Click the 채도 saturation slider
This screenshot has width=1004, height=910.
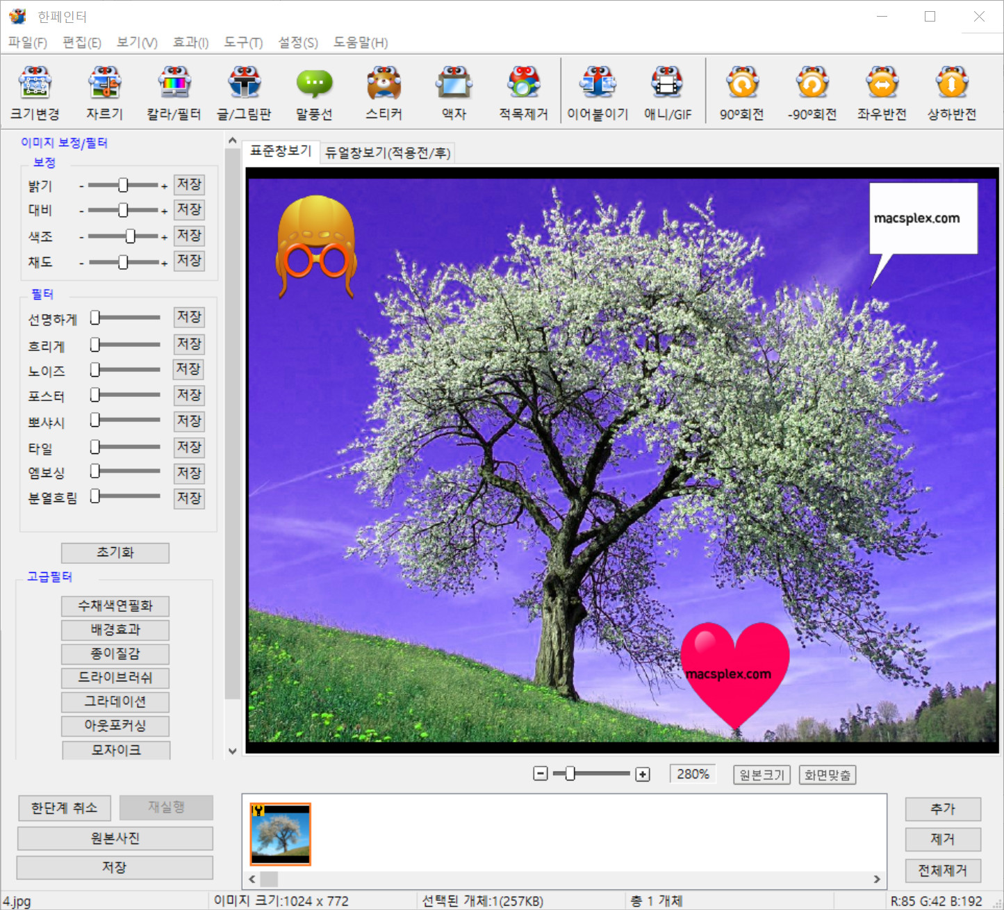tap(123, 262)
